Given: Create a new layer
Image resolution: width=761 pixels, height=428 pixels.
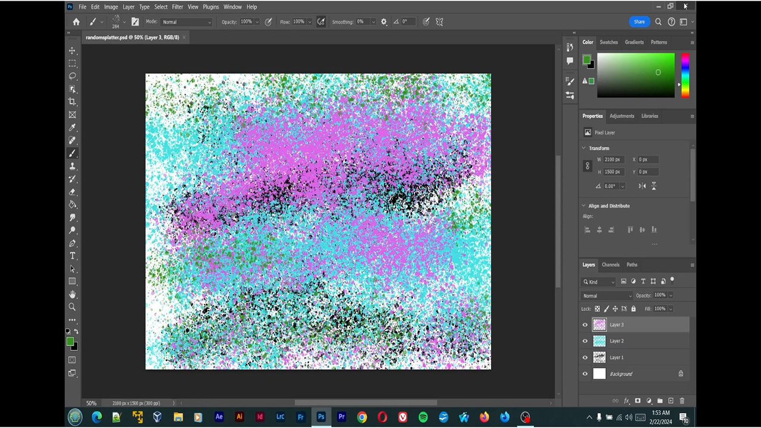Looking at the screenshot, I should pyautogui.click(x=671, y=401).
